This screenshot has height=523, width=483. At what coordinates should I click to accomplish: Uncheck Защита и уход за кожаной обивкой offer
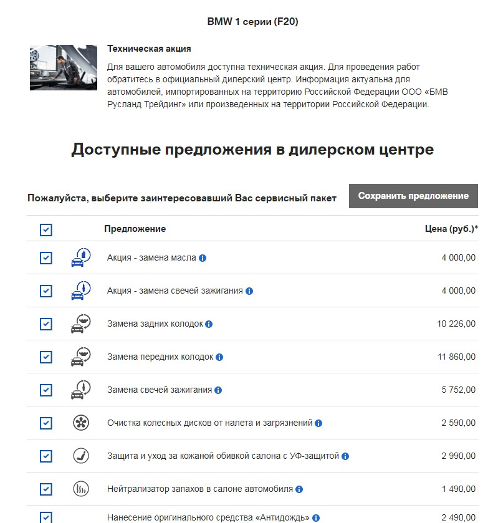coord(45,456)
